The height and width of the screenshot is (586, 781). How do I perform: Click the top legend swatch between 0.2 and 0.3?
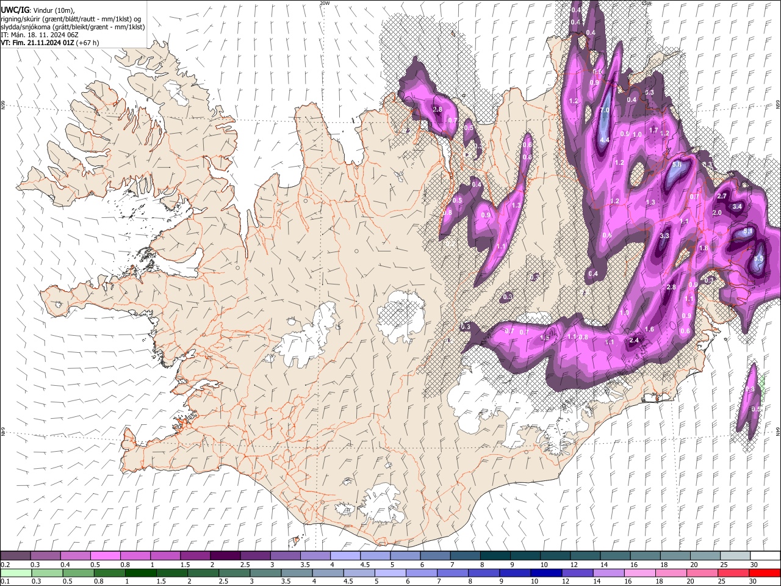pyautogui.click(x=15, y=556)
